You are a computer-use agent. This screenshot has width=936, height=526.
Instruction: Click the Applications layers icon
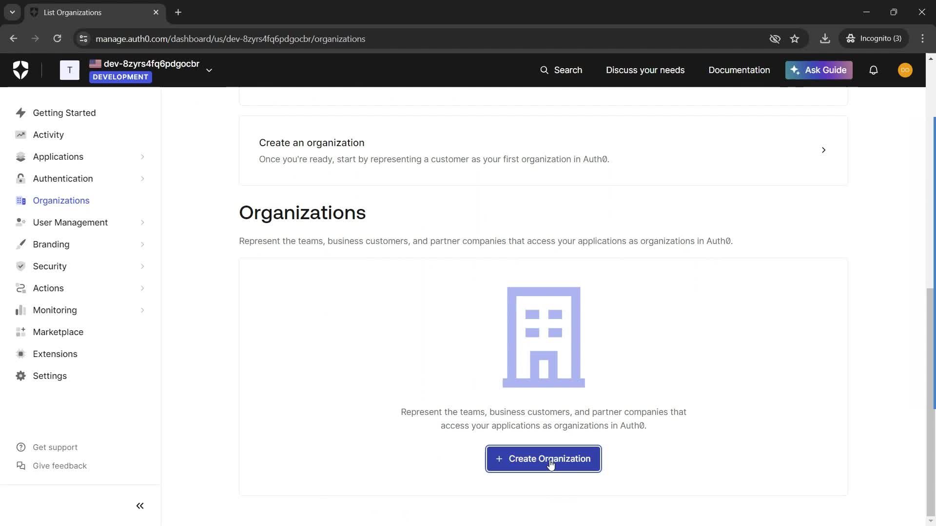click(20, 157)
